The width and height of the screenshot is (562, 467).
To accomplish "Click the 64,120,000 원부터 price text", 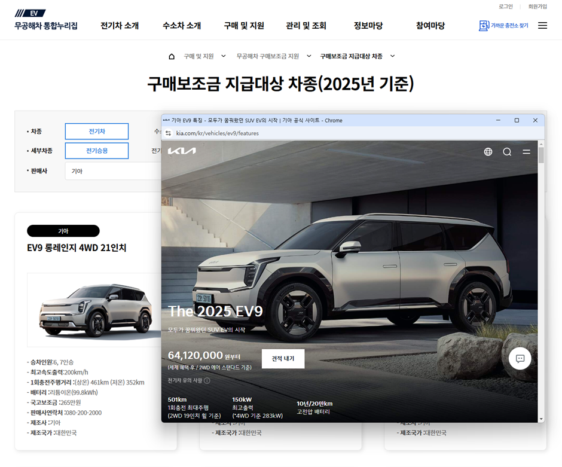I will 204,355.
